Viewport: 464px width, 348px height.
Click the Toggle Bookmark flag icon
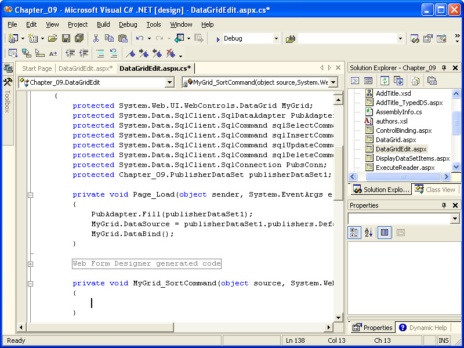pos(131,53)
